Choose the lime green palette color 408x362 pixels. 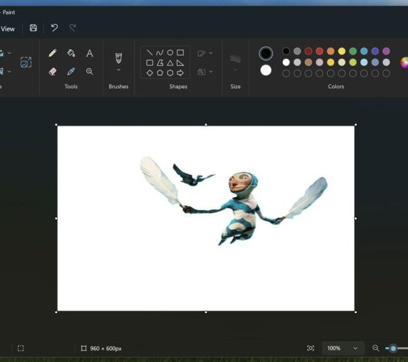(353, 62)
